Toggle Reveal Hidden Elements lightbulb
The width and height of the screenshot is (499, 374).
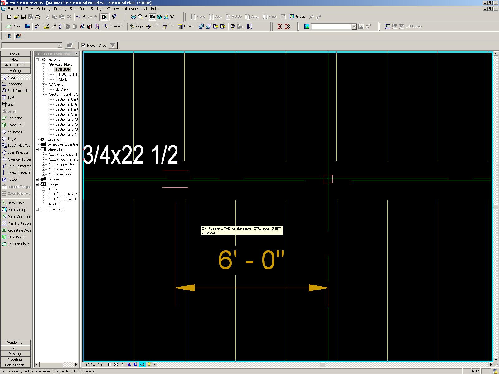(x=149, y=365)
